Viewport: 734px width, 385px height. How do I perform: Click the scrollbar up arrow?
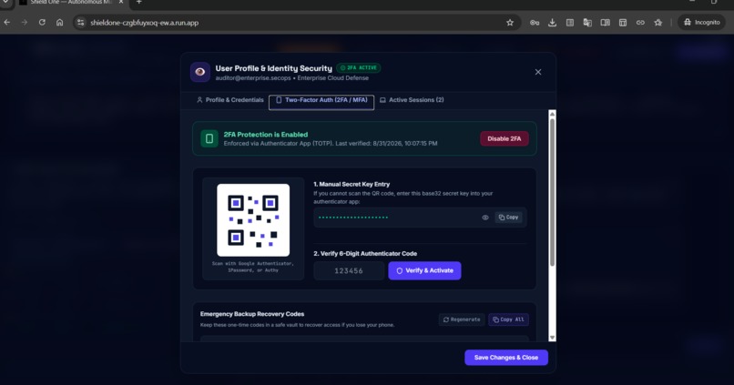pyautogui.click(x=553, y=114)
